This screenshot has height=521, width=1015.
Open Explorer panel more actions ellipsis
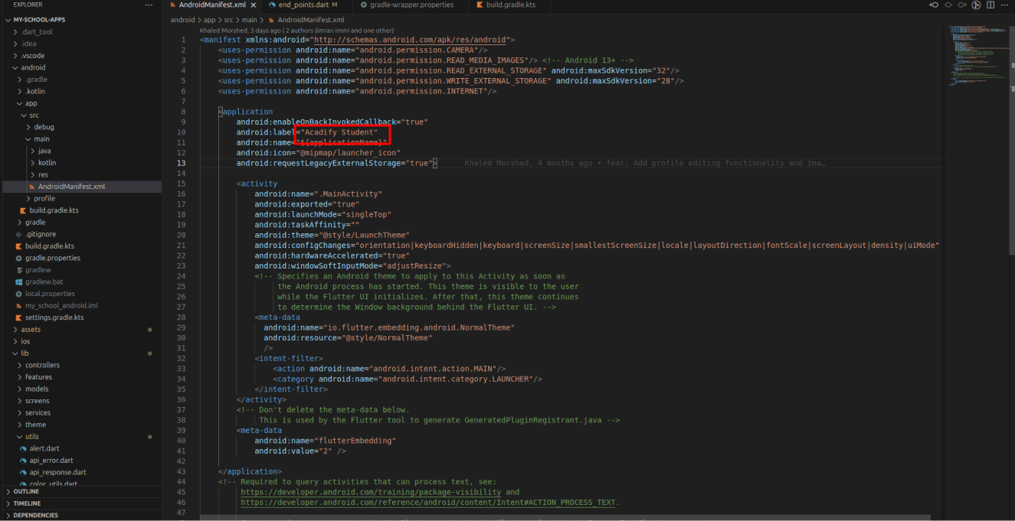pyautogui.click(x=149, y=5)
